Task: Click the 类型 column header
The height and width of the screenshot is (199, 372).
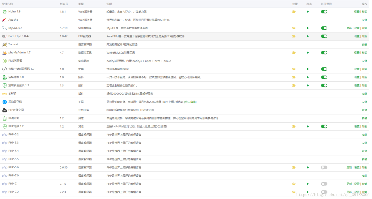Action: click(81, 4)
